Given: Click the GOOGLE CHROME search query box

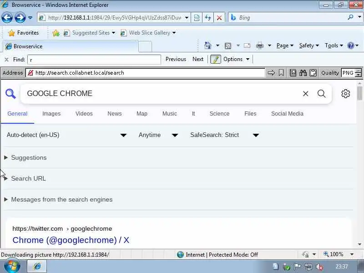Looking at the screenshot, I should coord(160,94).
